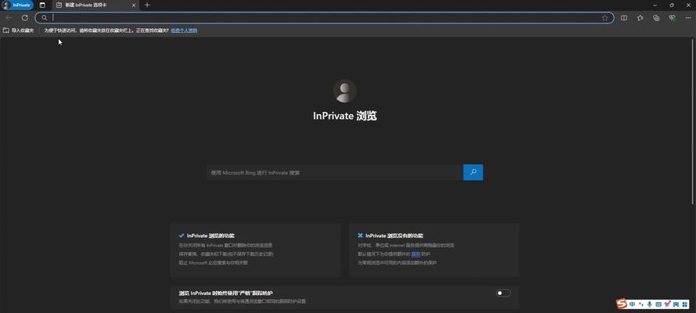
Task: Click the InPrivate 浏览的功能 heading
Action: pos(211,236)
